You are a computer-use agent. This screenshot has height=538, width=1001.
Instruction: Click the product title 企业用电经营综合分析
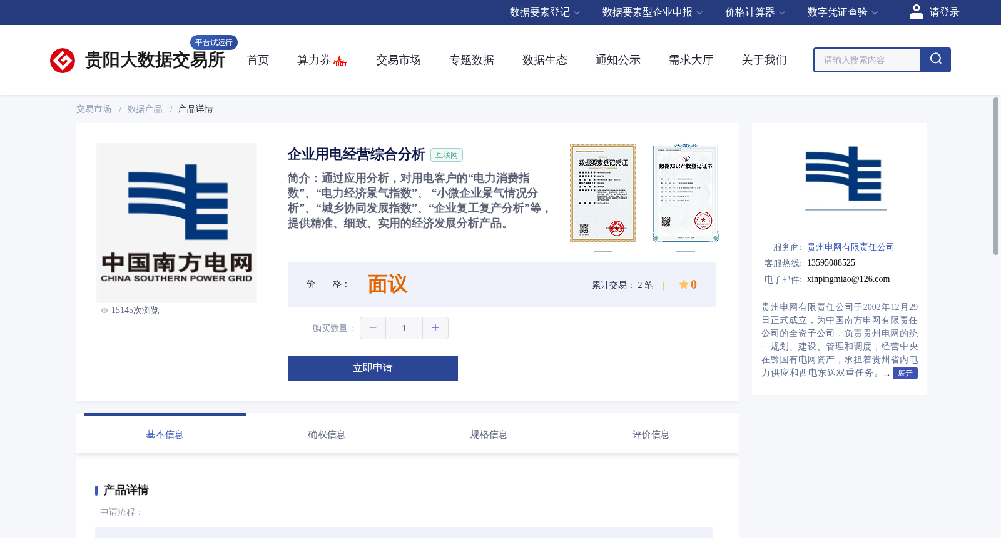(357, 154)
